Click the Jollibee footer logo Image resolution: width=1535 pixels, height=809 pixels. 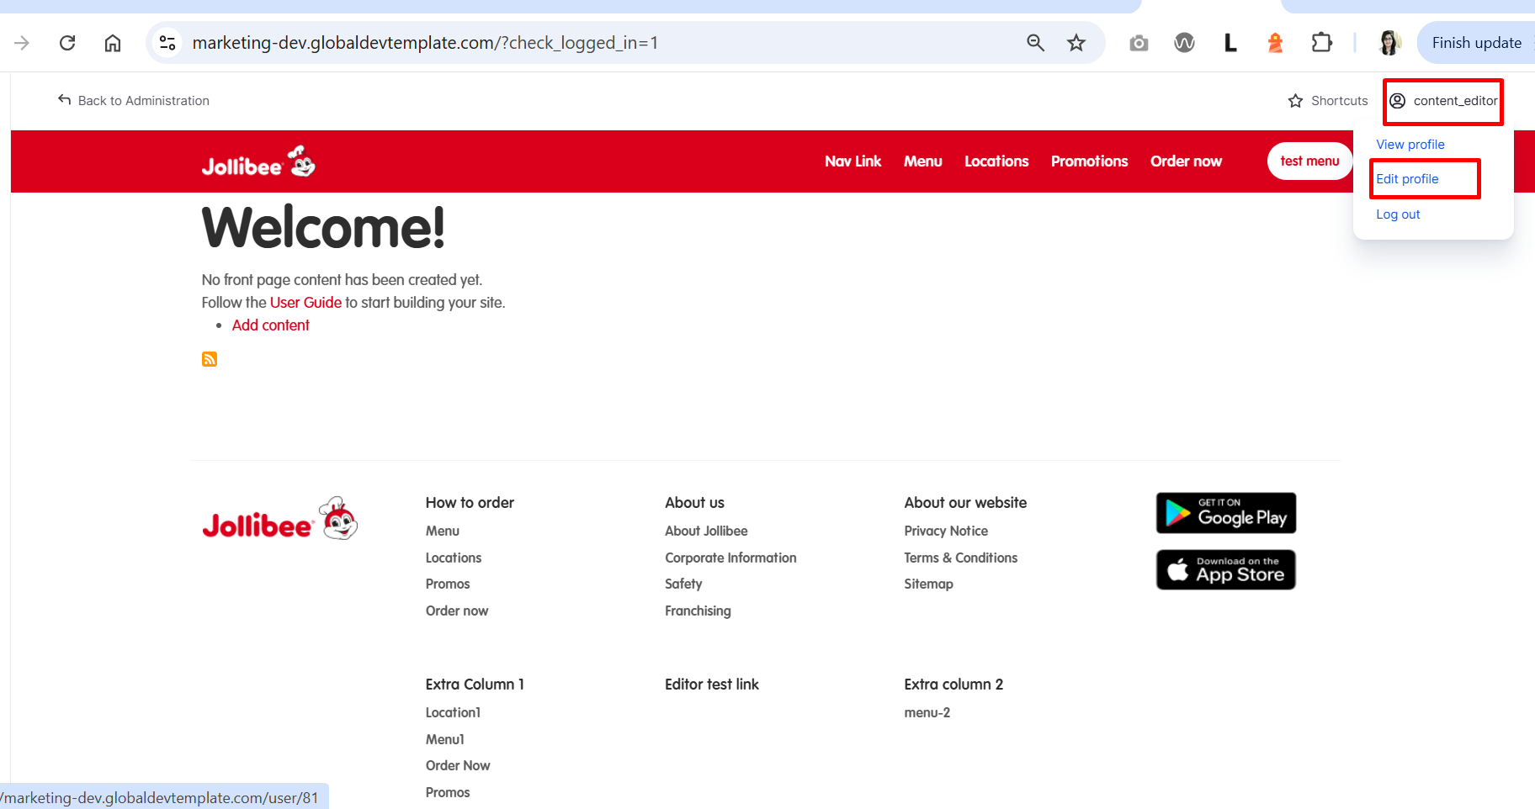(280, 519)
